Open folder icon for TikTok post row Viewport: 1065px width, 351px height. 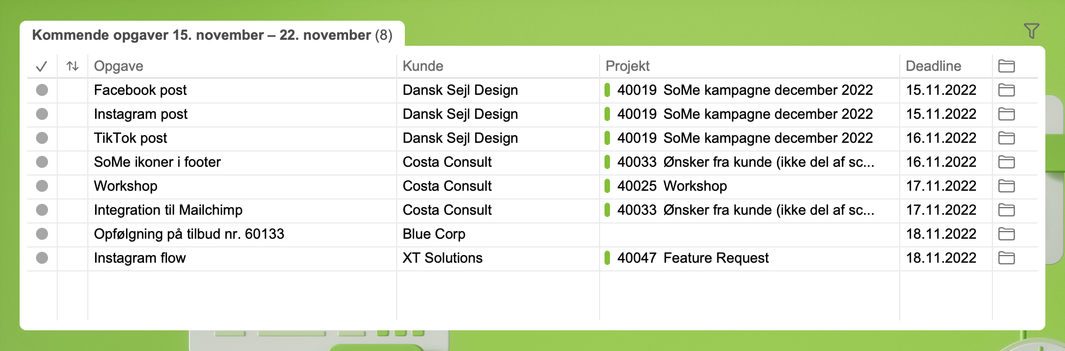(1006, 138)
